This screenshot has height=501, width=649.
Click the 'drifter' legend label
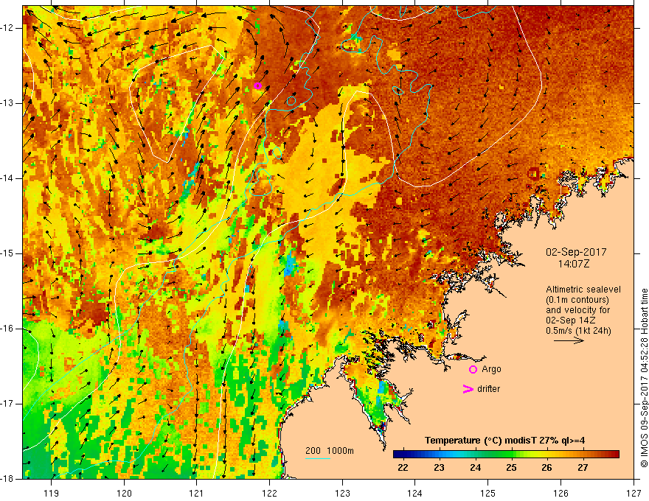[x=488, y=389]
